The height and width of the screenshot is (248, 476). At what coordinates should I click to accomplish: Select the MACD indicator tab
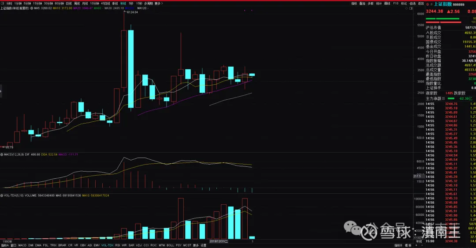pos(22,245)
